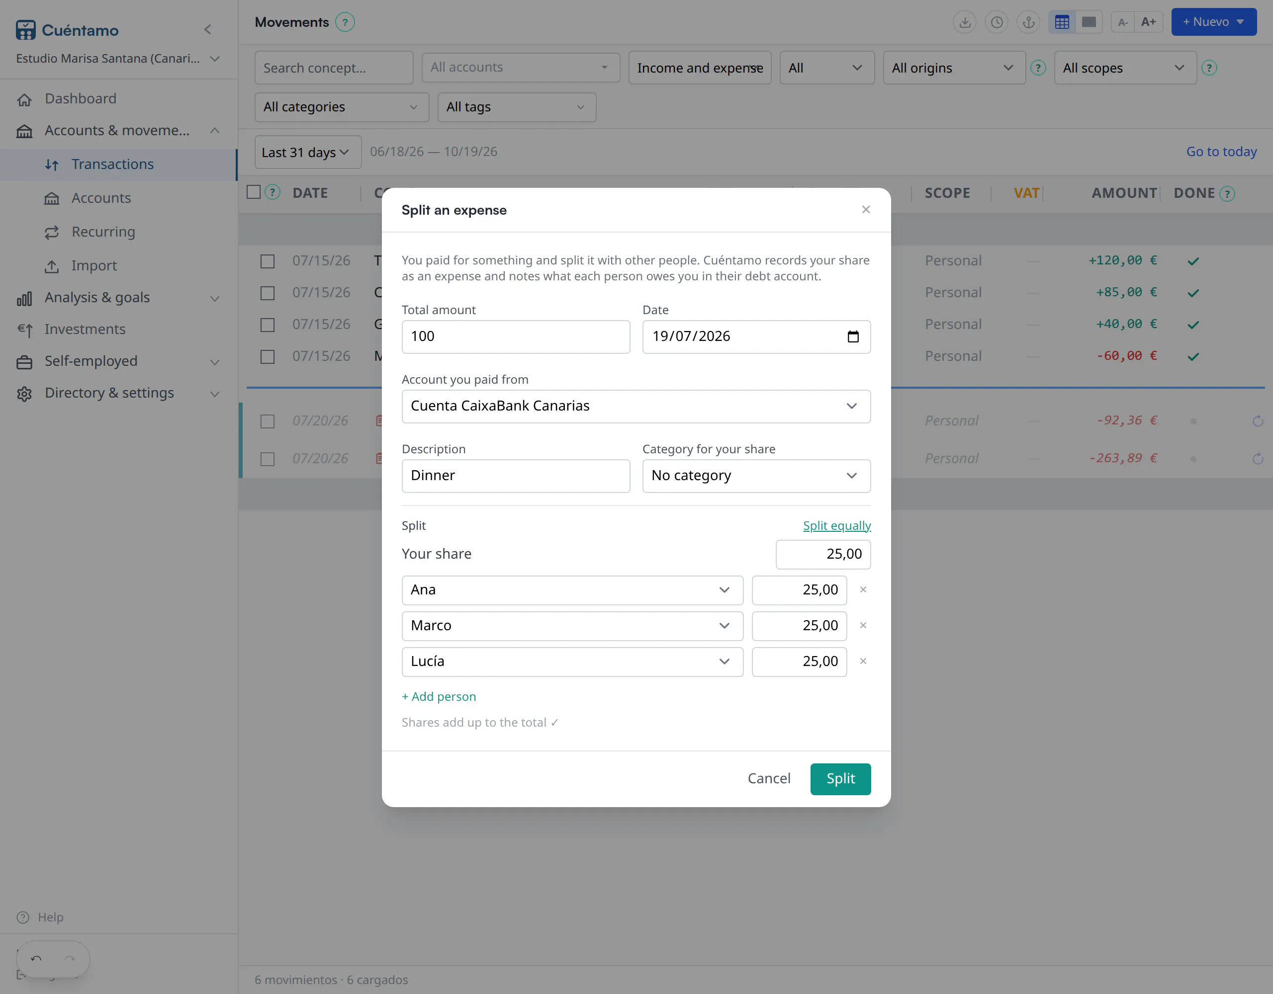
Task: Open the Last 31 days range dropdown
Action: [307, 152]
